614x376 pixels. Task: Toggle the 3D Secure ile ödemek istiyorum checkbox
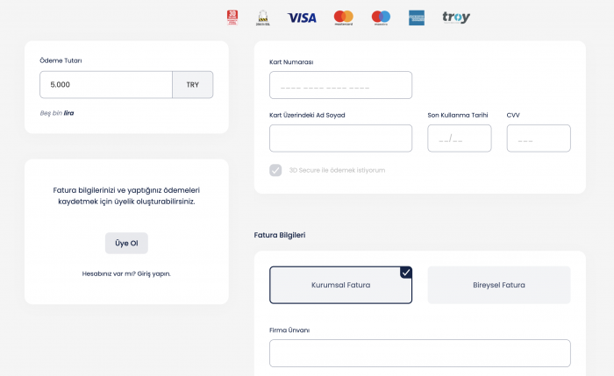pos(275,170)
